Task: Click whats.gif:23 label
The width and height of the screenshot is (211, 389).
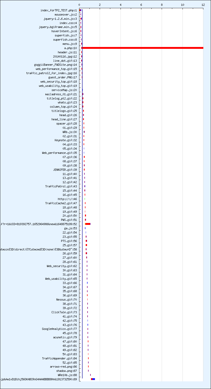Action: tap(68, 102)
